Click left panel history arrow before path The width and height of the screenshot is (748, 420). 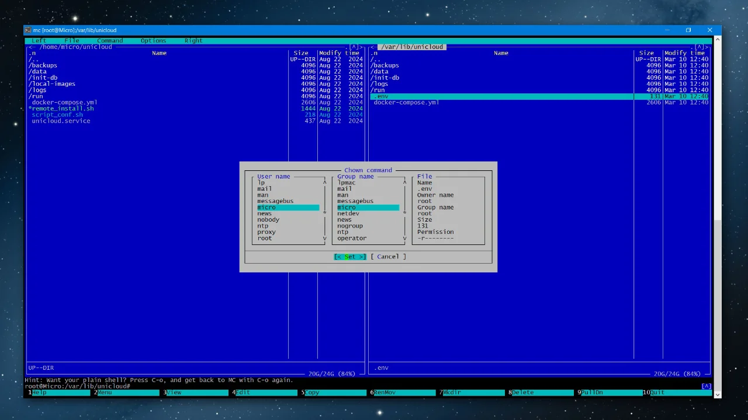30,47
